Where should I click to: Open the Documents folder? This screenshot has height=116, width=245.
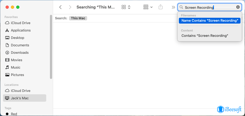coord(20,45)
